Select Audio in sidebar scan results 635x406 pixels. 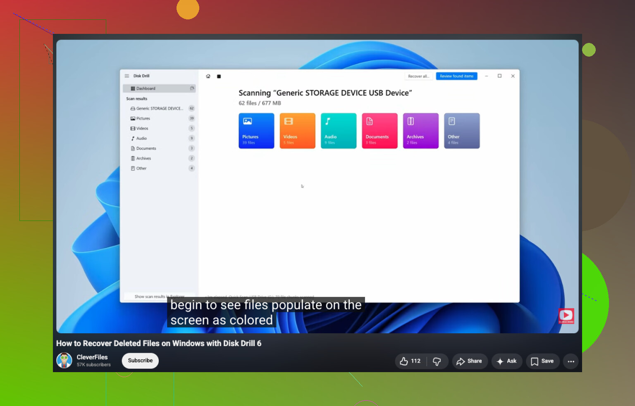tap(159, 138)
